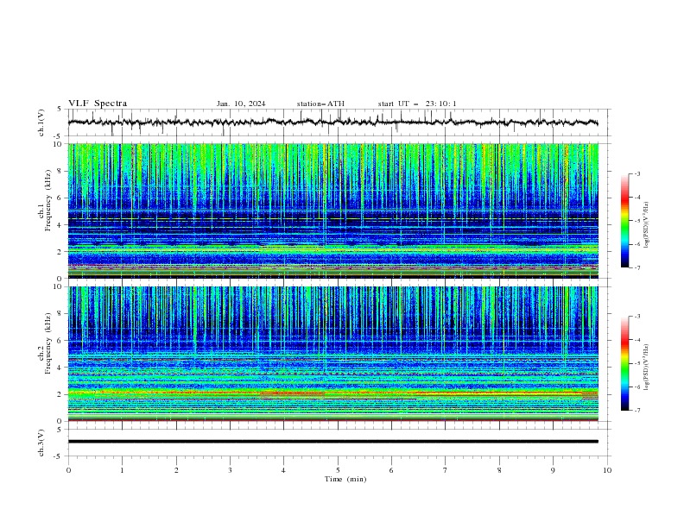The height and width of the screenshot is (528, 684).
Task: Click the "VLF Spectra" plot title
Action: click(x=98, y=104)
